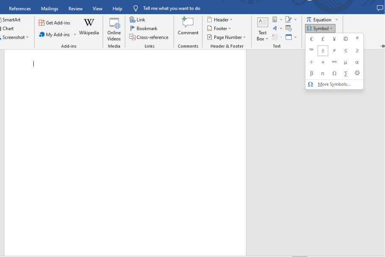Insert WordArt
385x257 pixels.
(275, 28)
